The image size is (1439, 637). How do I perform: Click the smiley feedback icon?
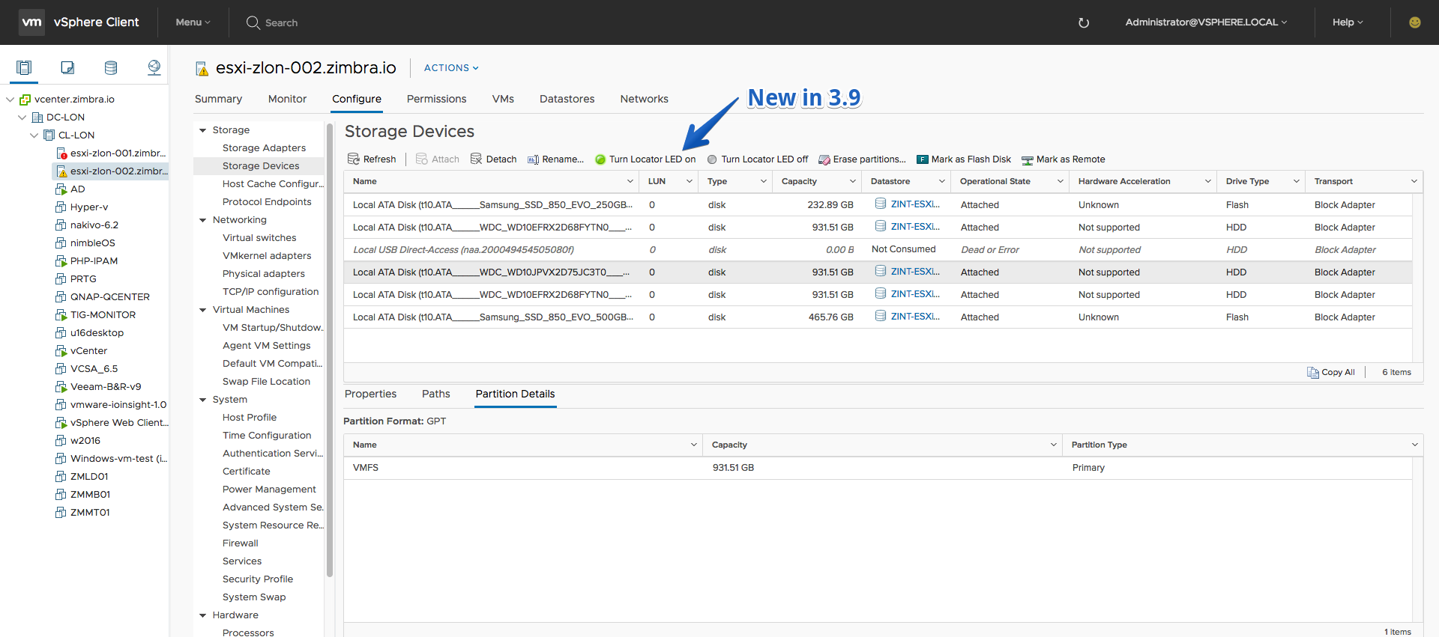tap(1415, 22)
